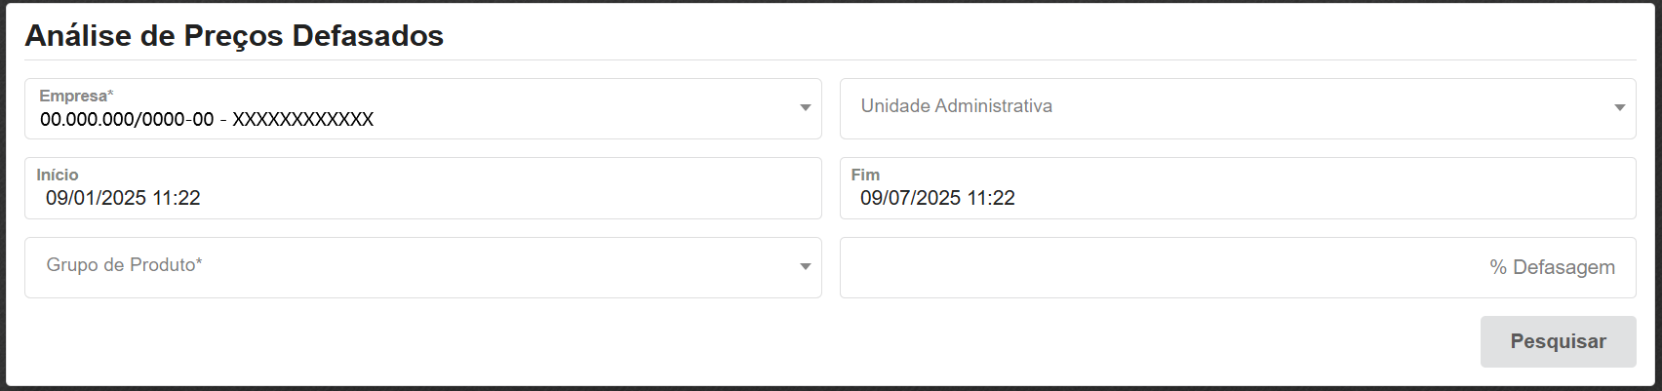Open the Unidade Administrativa dropdown arrow
Image resolution: width=1662 pixels, height=391 pixels.
(1619, 108)
